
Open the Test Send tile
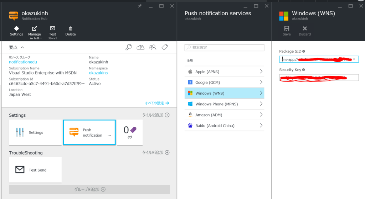click(x=35, y=170)
